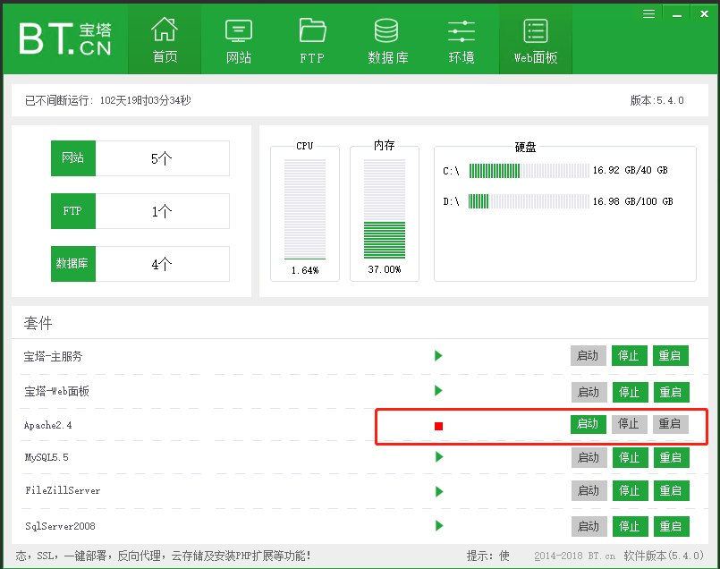Click running status arrow for 宝塔-Web面板
This screenshot has height=569, width=720.
coord(438,391)
